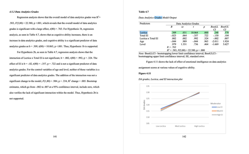This screenshot has width=249, height=154.
Task: Click the "R = .763" line under the table
Action: pos(171,47)
